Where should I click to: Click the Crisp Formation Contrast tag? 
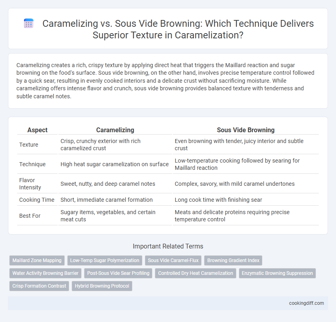tap(39, 286)
